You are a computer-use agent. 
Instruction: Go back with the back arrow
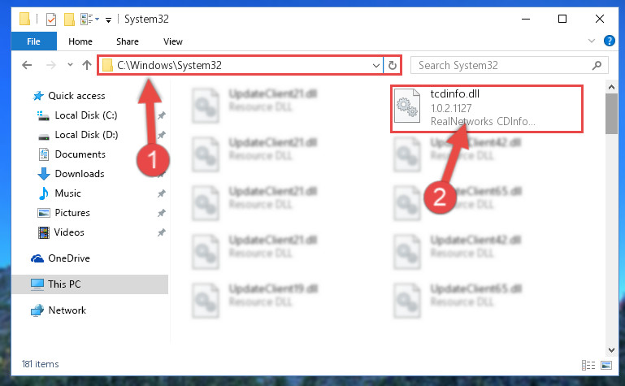pyautogui.click(x=27, y=65)
